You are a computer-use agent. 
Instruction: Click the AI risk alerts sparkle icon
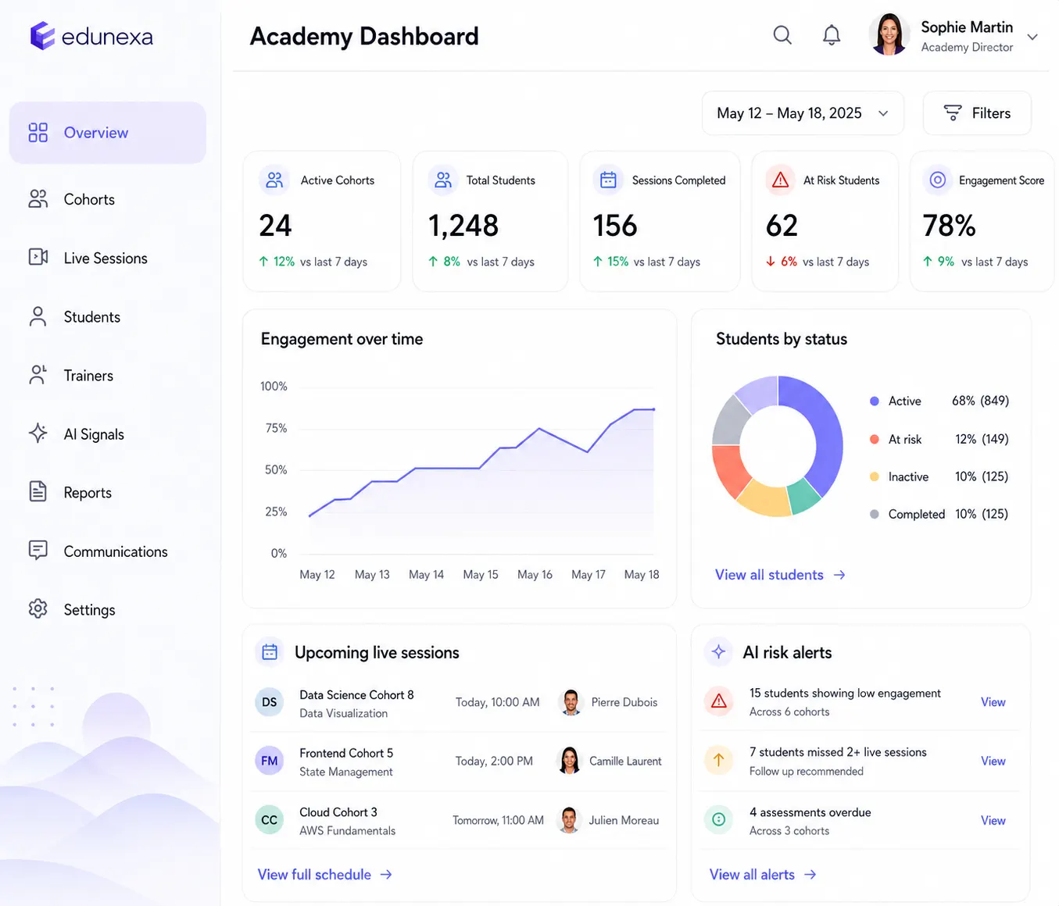(719, 651)
